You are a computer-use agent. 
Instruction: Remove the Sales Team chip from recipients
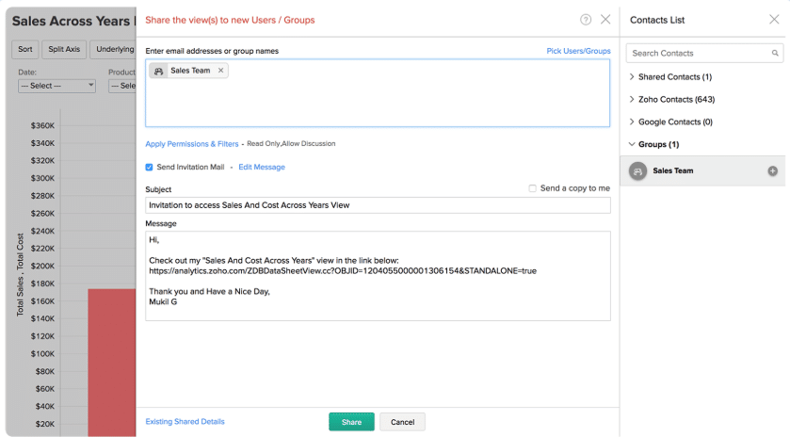coord(220,71)
